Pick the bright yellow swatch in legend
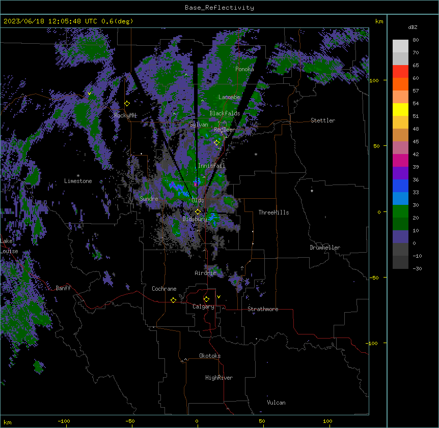The width and height of the screenshot is (439, 428). pos(400,109)
